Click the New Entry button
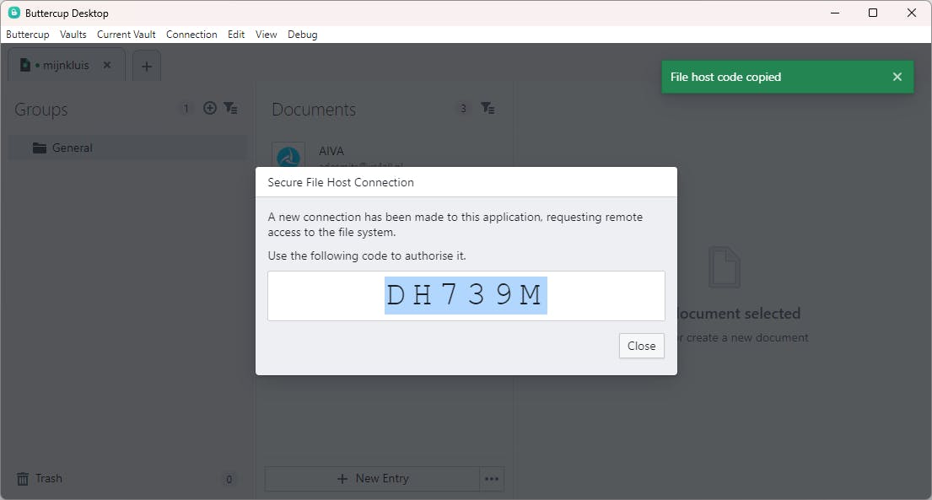The width and height of the screenshot is (932, 500). (x=373, y=479)
